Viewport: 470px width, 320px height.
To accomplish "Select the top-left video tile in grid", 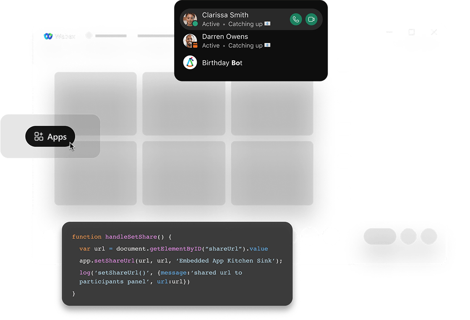I will tap(95, 104).
